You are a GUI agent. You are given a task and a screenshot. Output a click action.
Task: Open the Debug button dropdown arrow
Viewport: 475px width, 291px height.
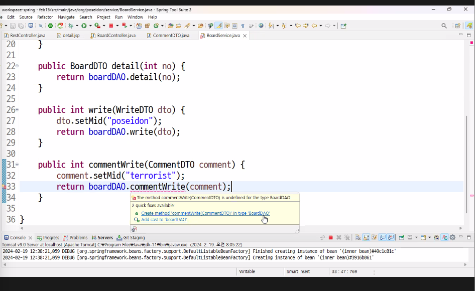77,26
